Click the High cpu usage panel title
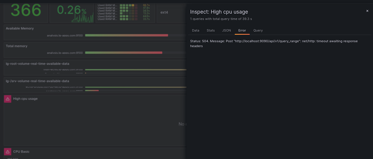 click(25, 98)
